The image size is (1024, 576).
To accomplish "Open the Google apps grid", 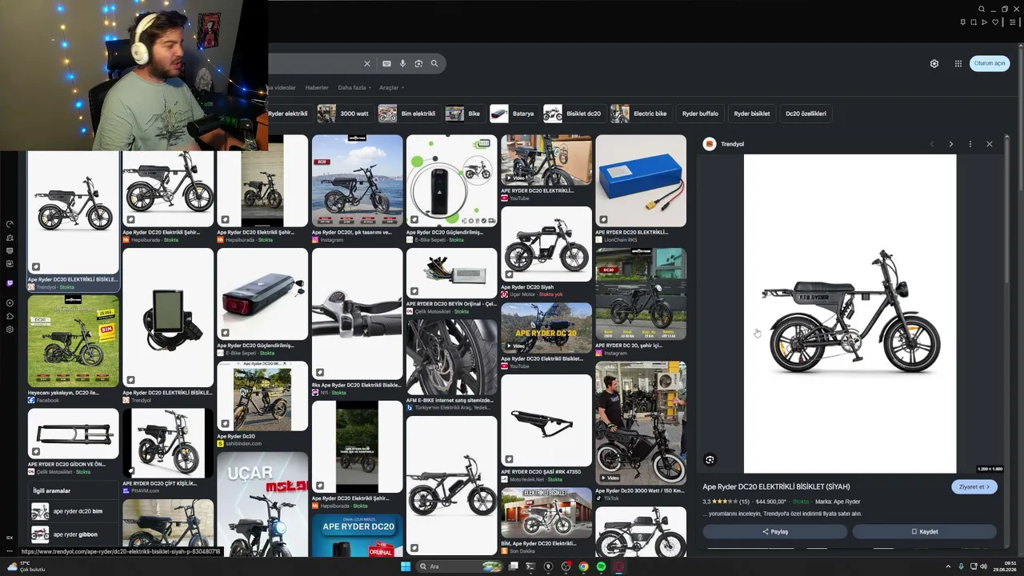I will (x=958, y=63).
